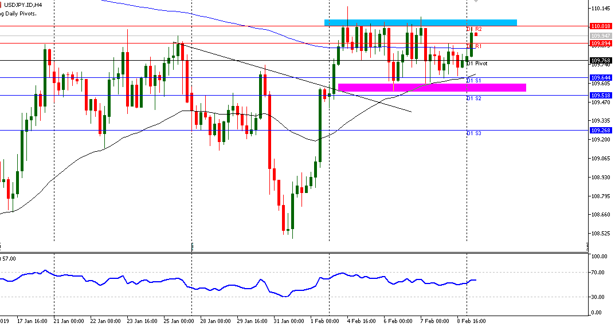The image size is (615, 327).
Task: Select the D1 S2 label
Action: point(474,99)
